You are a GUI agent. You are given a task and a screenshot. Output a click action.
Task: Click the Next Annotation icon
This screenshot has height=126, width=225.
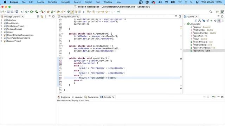[88, 12]
